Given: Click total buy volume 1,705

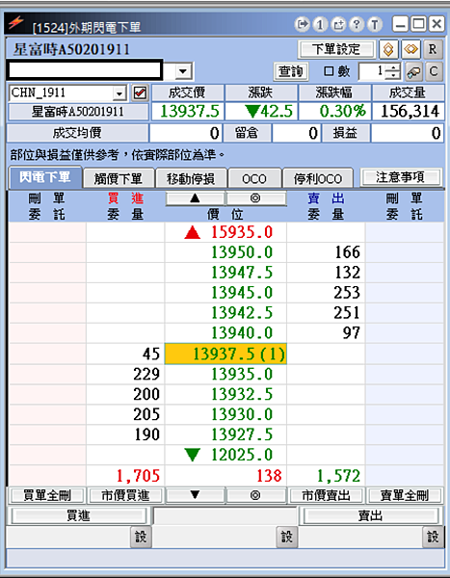Looking at the screenshot, I should pos(125,476).
